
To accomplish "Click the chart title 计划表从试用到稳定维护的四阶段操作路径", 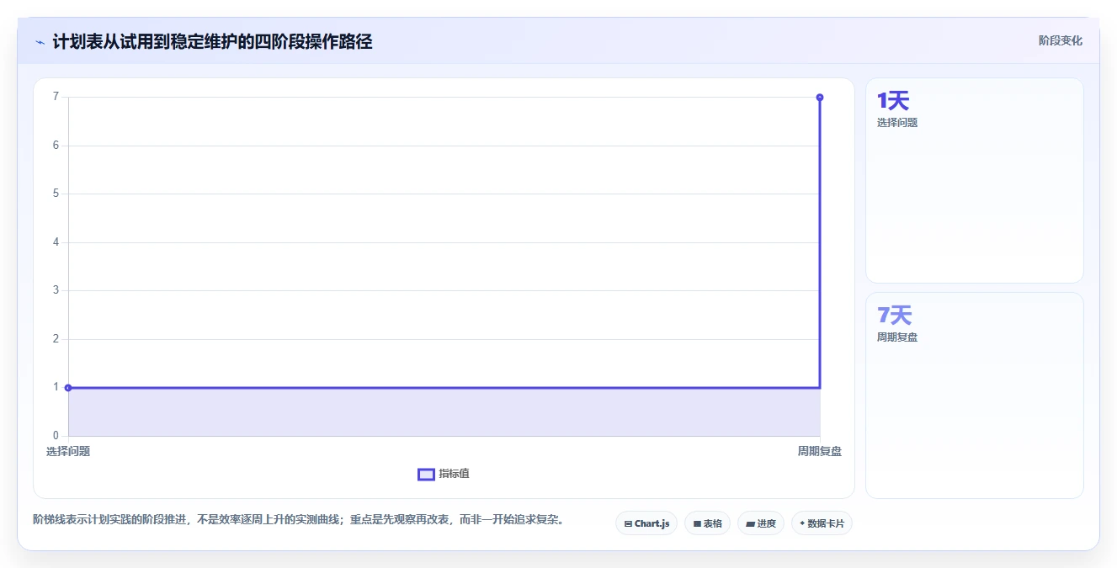I will click(212, 41).
